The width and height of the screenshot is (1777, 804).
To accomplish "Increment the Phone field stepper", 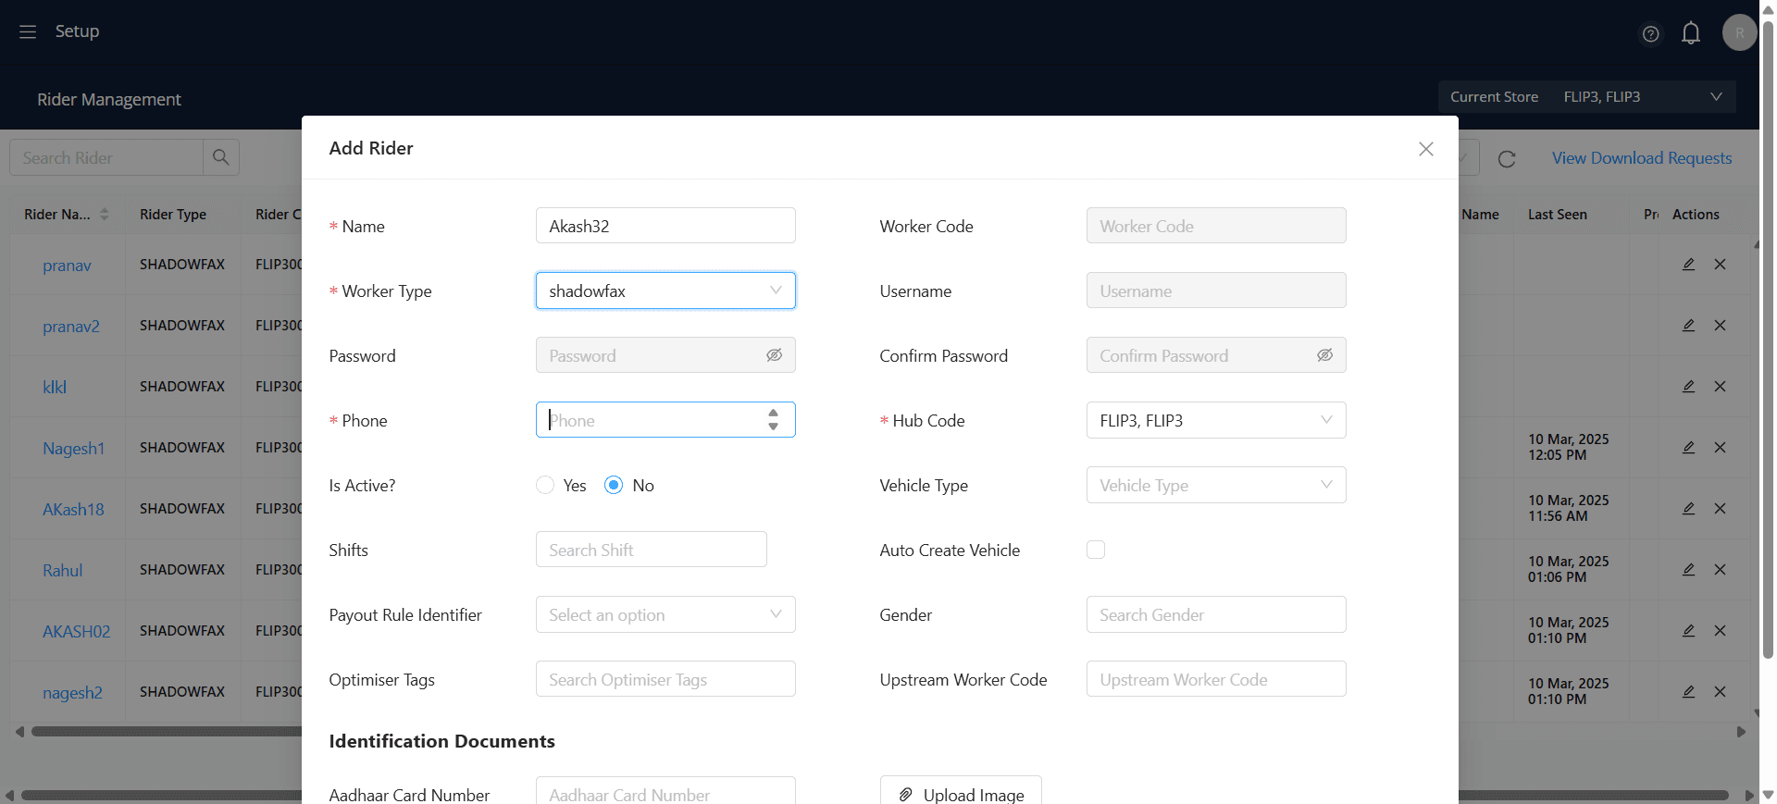I will pos(773,414).
